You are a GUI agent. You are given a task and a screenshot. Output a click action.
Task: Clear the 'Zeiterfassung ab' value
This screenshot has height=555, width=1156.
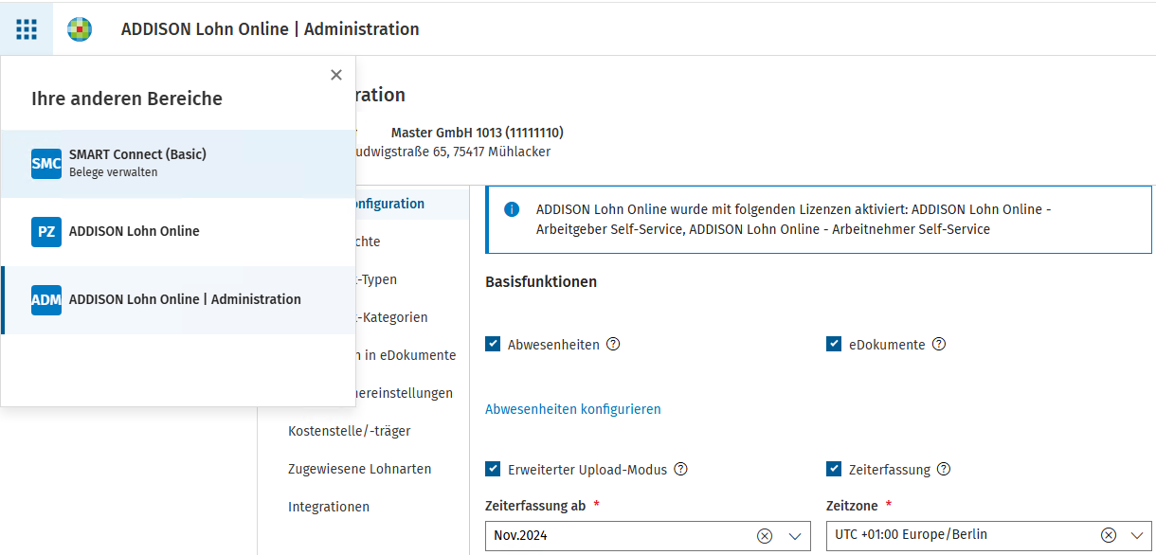click(x=765, y=536)
